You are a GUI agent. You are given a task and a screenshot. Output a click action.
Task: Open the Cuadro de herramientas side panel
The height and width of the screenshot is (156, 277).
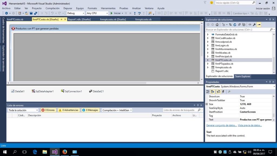(3, 30)
